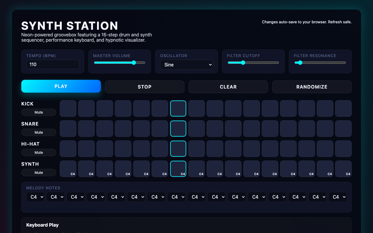Open the melody note dropdown for step 6

[x=136, y=197]
